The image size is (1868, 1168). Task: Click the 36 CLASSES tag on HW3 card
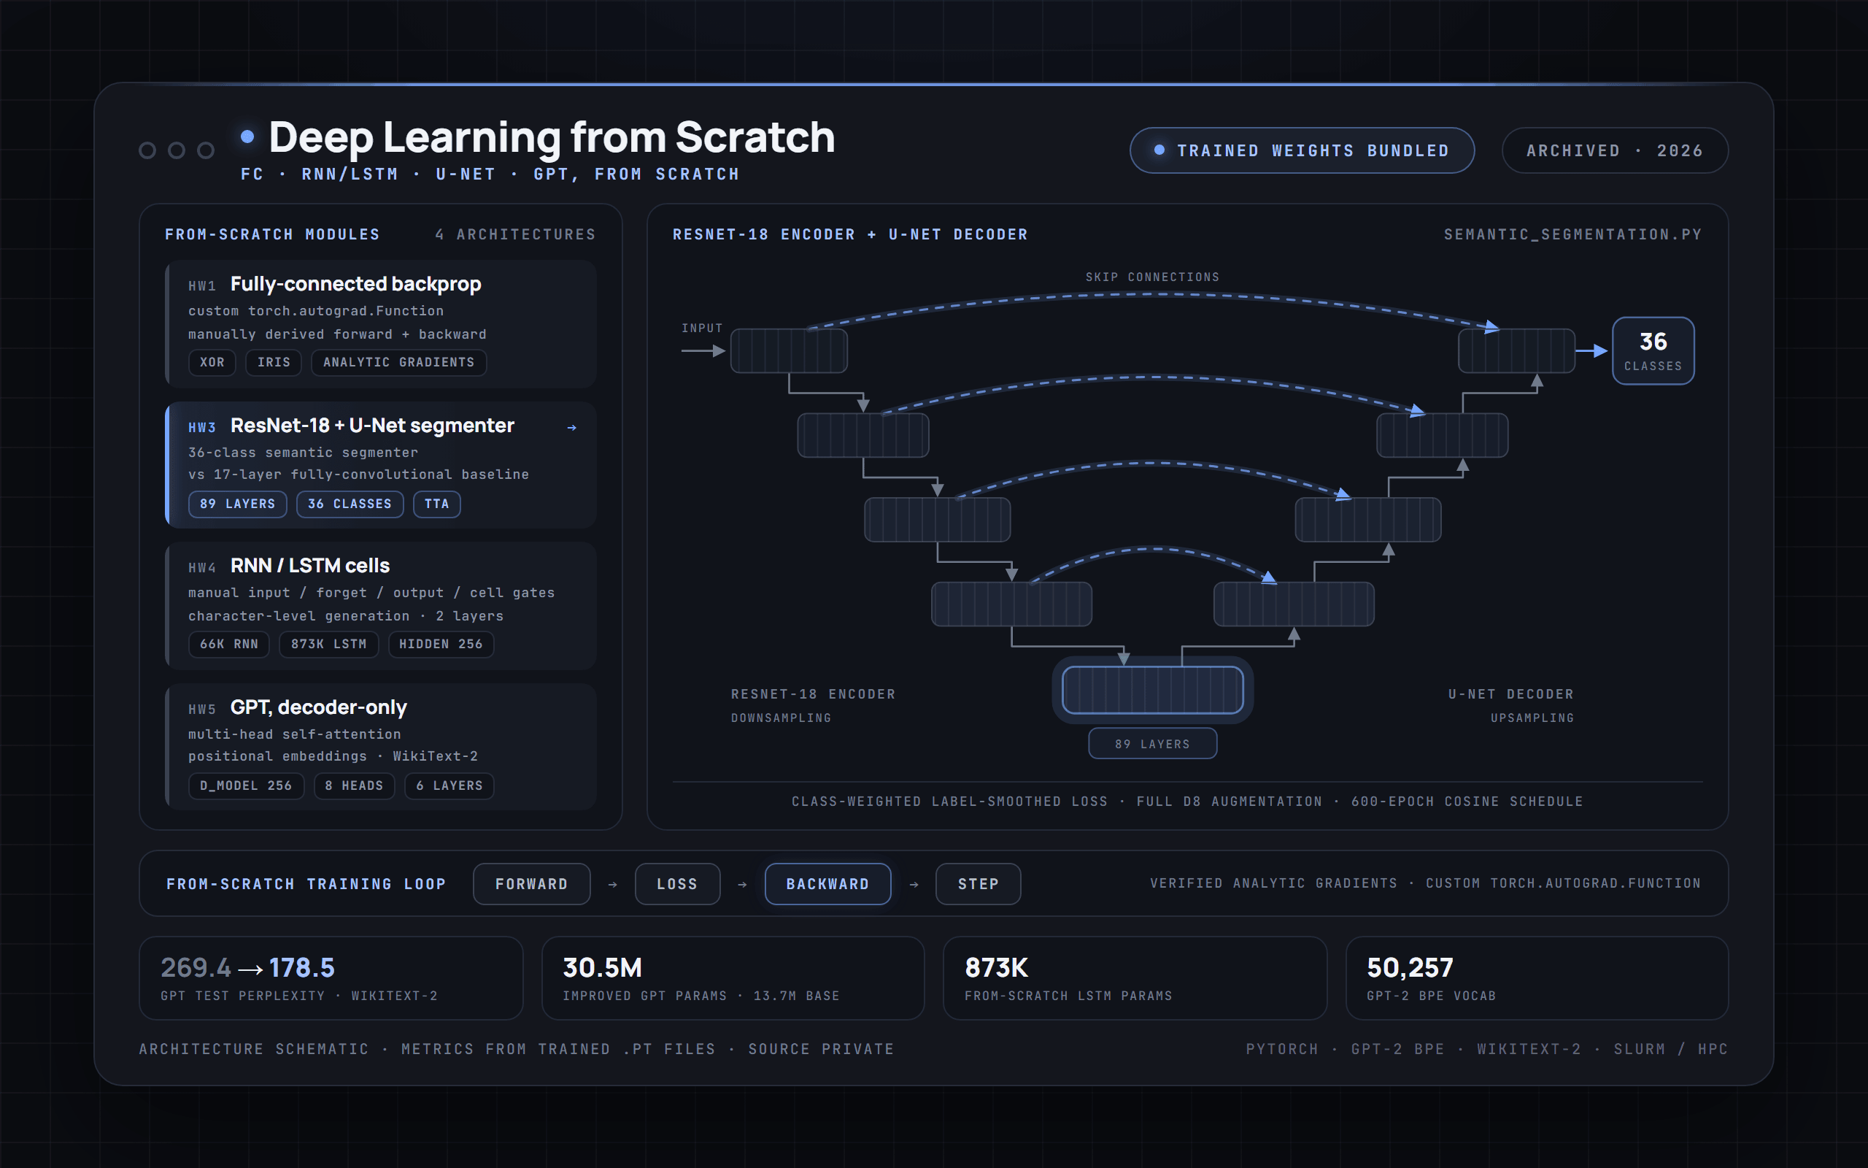(350, 504)
